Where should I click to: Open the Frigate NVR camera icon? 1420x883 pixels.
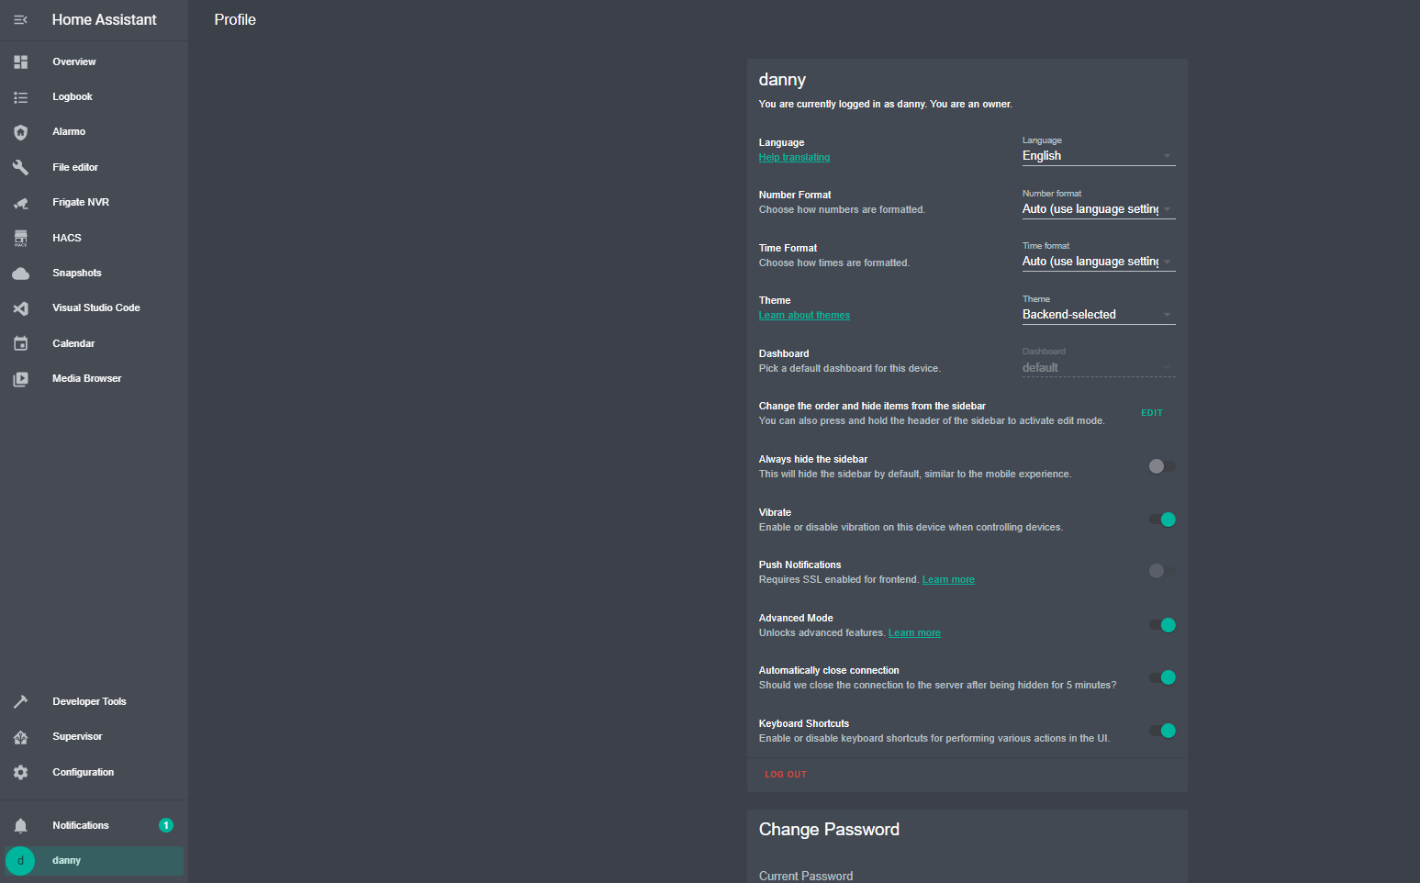pos(20,203)
